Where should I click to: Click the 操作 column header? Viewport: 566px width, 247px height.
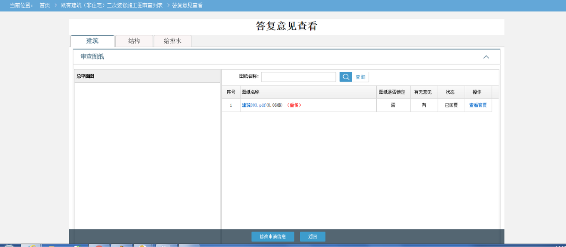477,92
